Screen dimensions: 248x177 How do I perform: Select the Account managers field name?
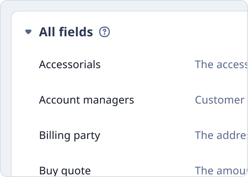86,100
